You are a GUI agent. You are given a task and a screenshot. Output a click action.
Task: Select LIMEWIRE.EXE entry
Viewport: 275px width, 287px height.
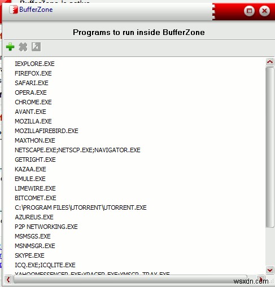[x=35, y=188]
